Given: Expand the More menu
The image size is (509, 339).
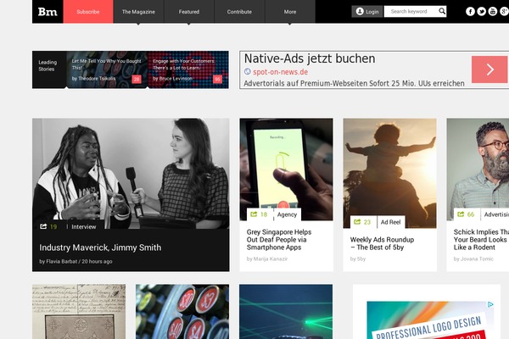Looking at the screenshot, I should coord(290,12).
